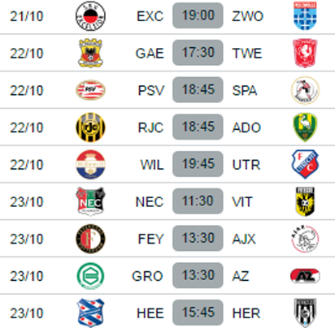Open the 11:30 NEC vs VIT match

tap(198, 201)
